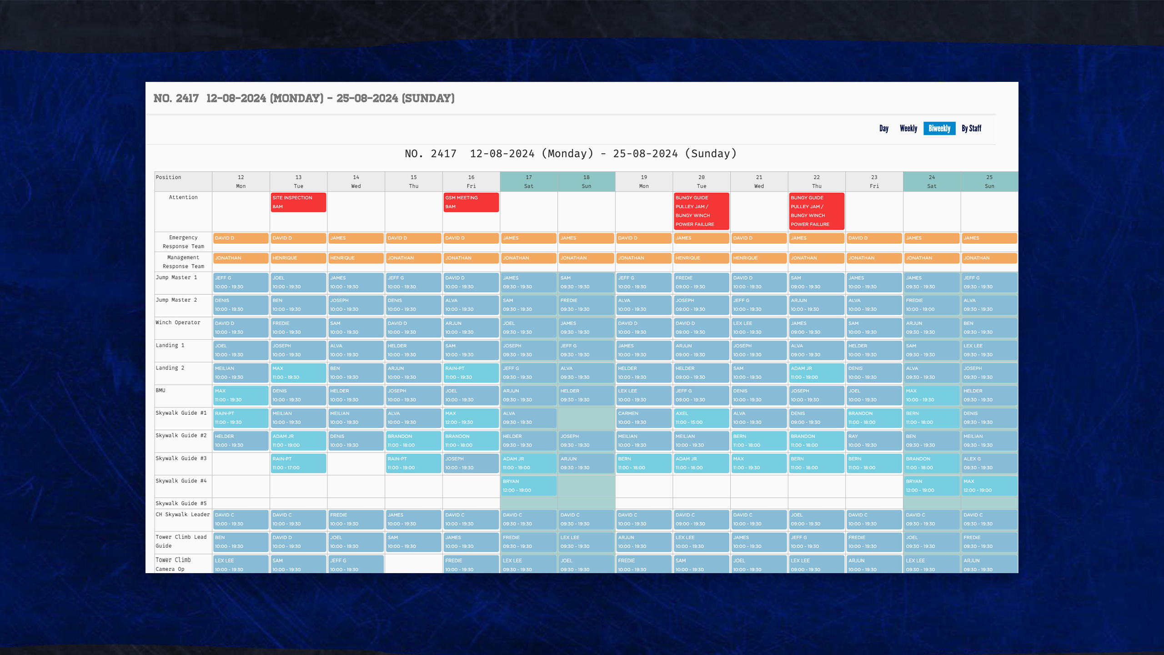The height and width of the screenshot is (655, 1164).
Task: Switch to the Weekly view tab
Action: coord(908,128)
